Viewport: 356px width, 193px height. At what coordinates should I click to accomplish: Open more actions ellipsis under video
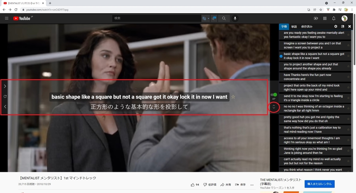(252, 185)
